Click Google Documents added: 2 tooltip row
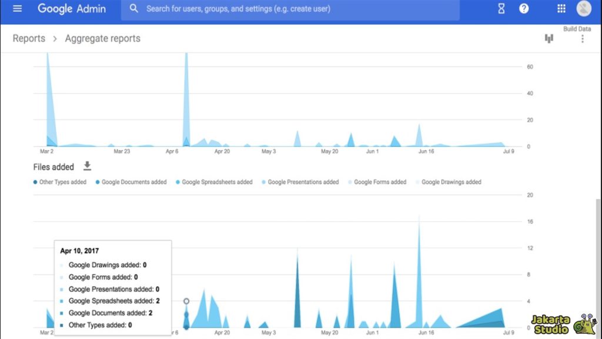 (x=106, y=313)
